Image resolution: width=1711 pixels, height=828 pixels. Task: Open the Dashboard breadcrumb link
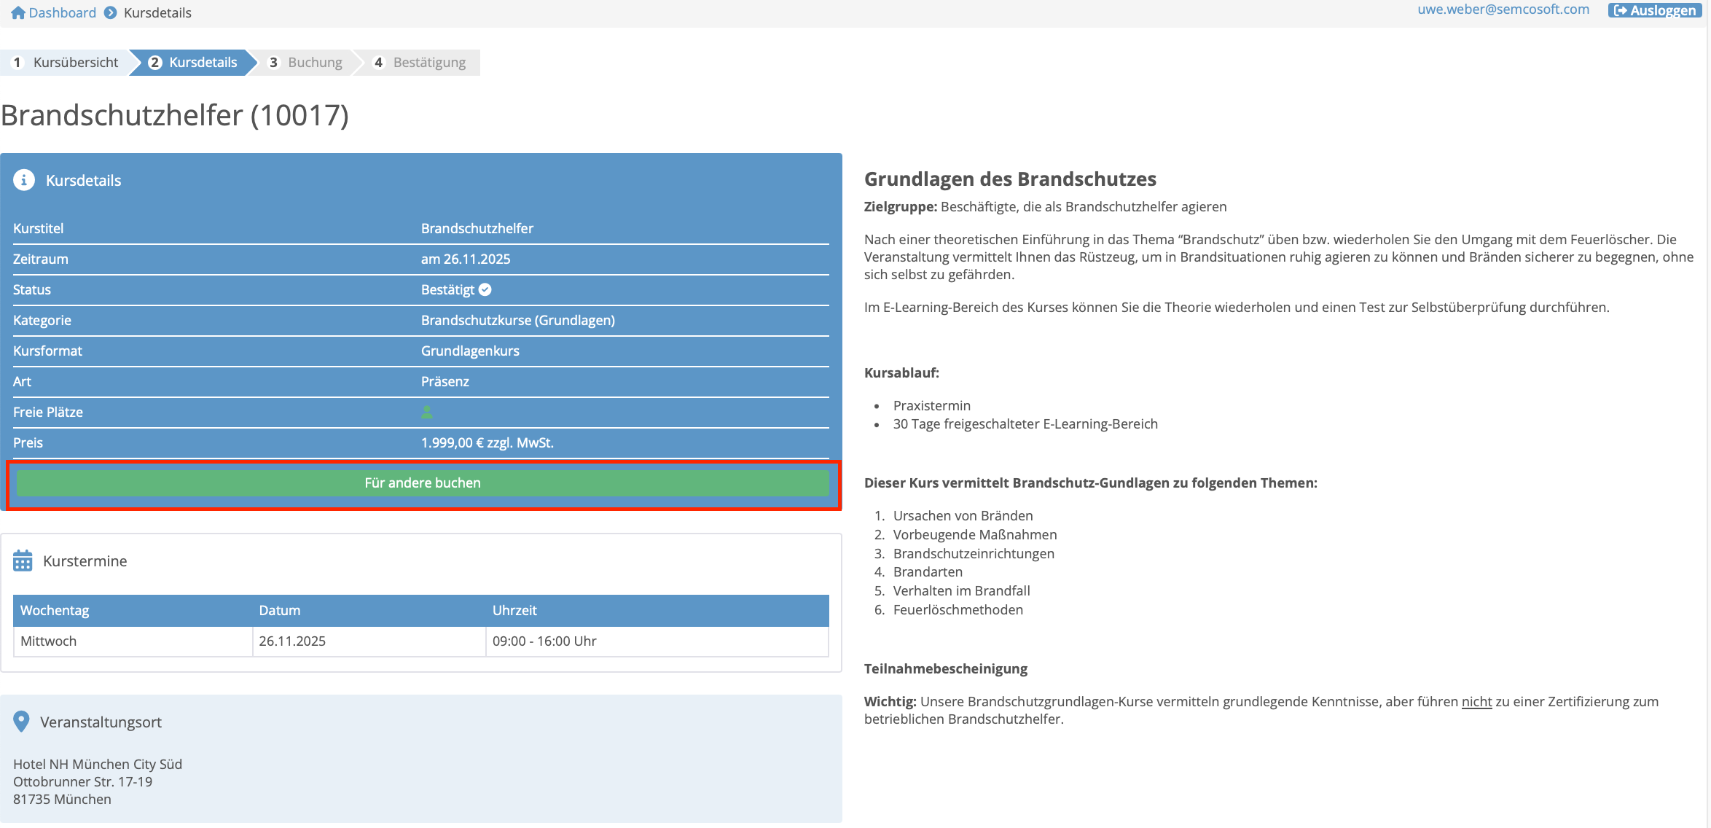62,12
